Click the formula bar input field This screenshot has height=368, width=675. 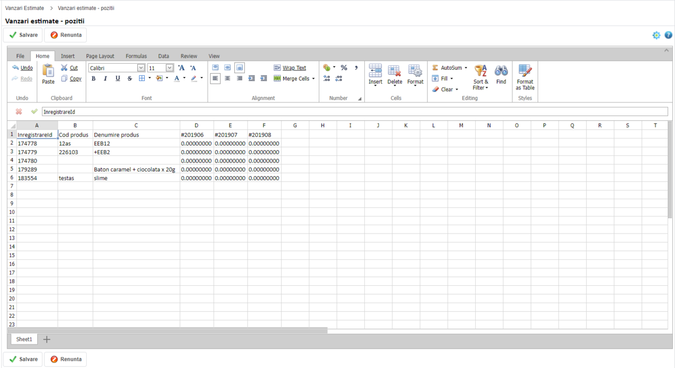click(x=355, y=112)
